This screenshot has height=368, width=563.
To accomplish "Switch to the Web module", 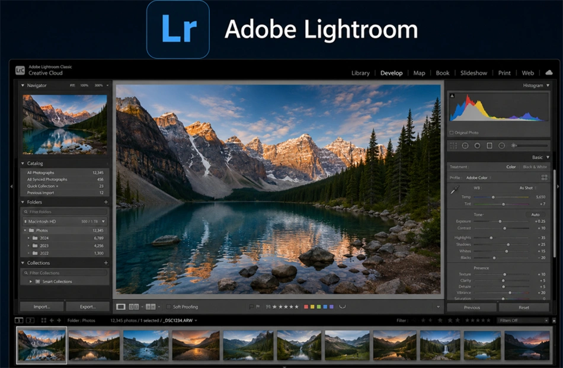I will [x=527, y=73].
